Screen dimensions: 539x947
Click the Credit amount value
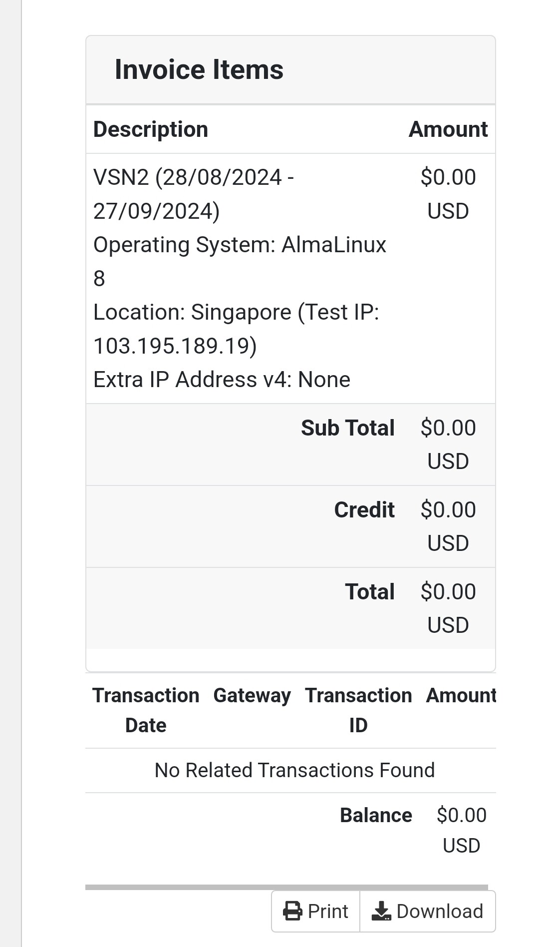(x=448, y=526)
